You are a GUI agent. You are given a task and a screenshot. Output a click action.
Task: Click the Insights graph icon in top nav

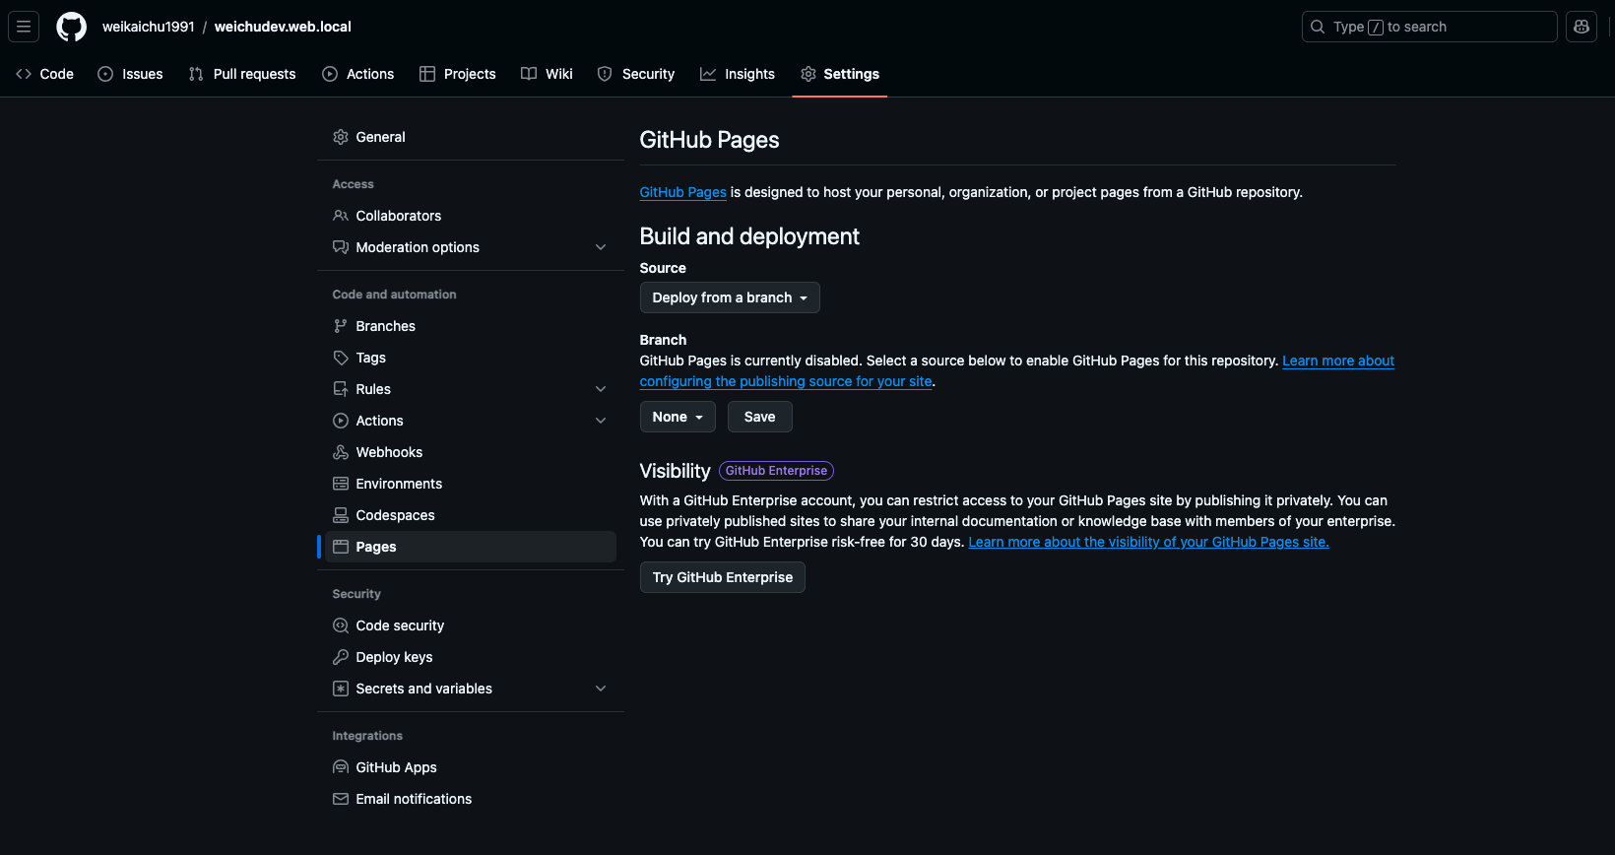pyautogui.click(x=708, y=74)
